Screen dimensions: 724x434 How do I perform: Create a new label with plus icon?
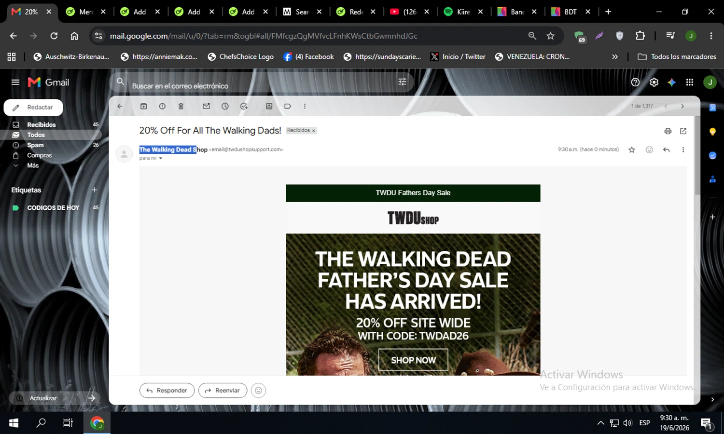pyautogui.click(x=95, y=190)
